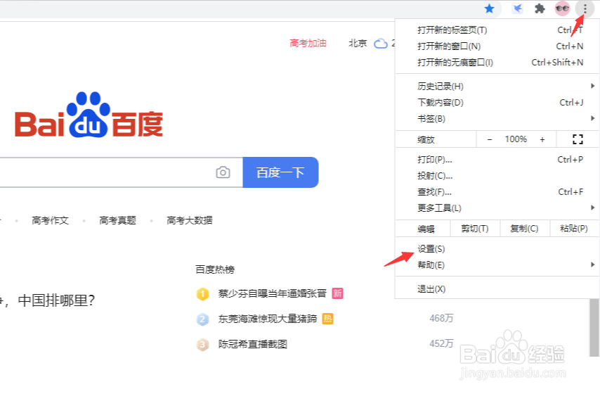This screenshot has height=394, width=600.
Task: Open hot item 东莞海滩惊现大量猪蹄
Action: (x=268, y=319)
